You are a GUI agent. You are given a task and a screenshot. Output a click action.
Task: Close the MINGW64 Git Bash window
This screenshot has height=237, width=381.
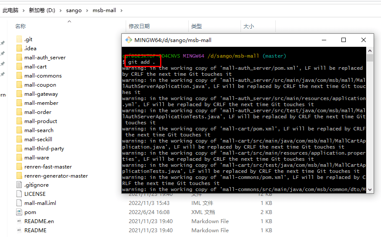(x=364, y=40)
